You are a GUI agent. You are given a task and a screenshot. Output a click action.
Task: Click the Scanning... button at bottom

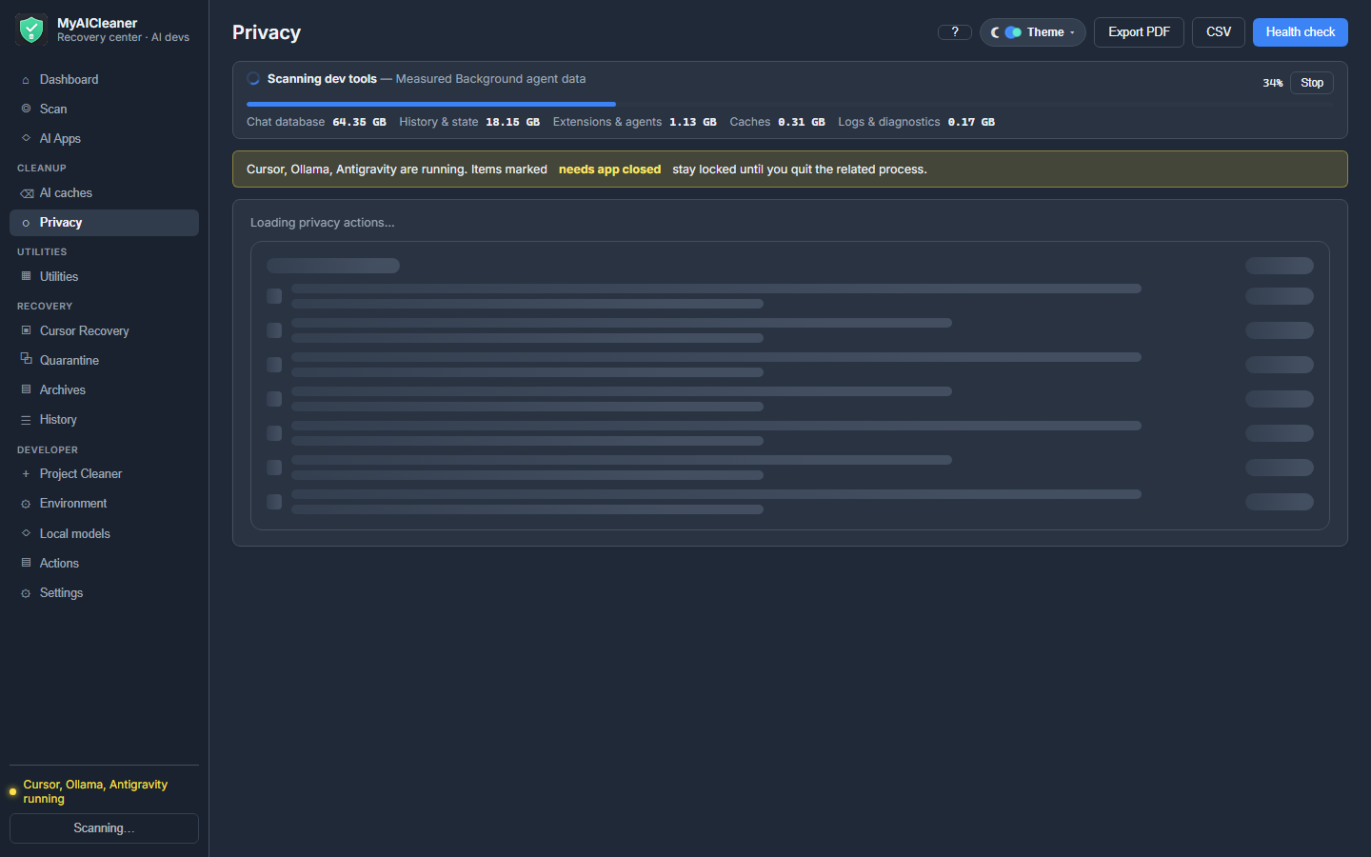104,828
